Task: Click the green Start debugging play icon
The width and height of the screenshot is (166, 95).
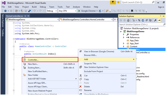Action: pyautogui.click(x=79, y=11)
